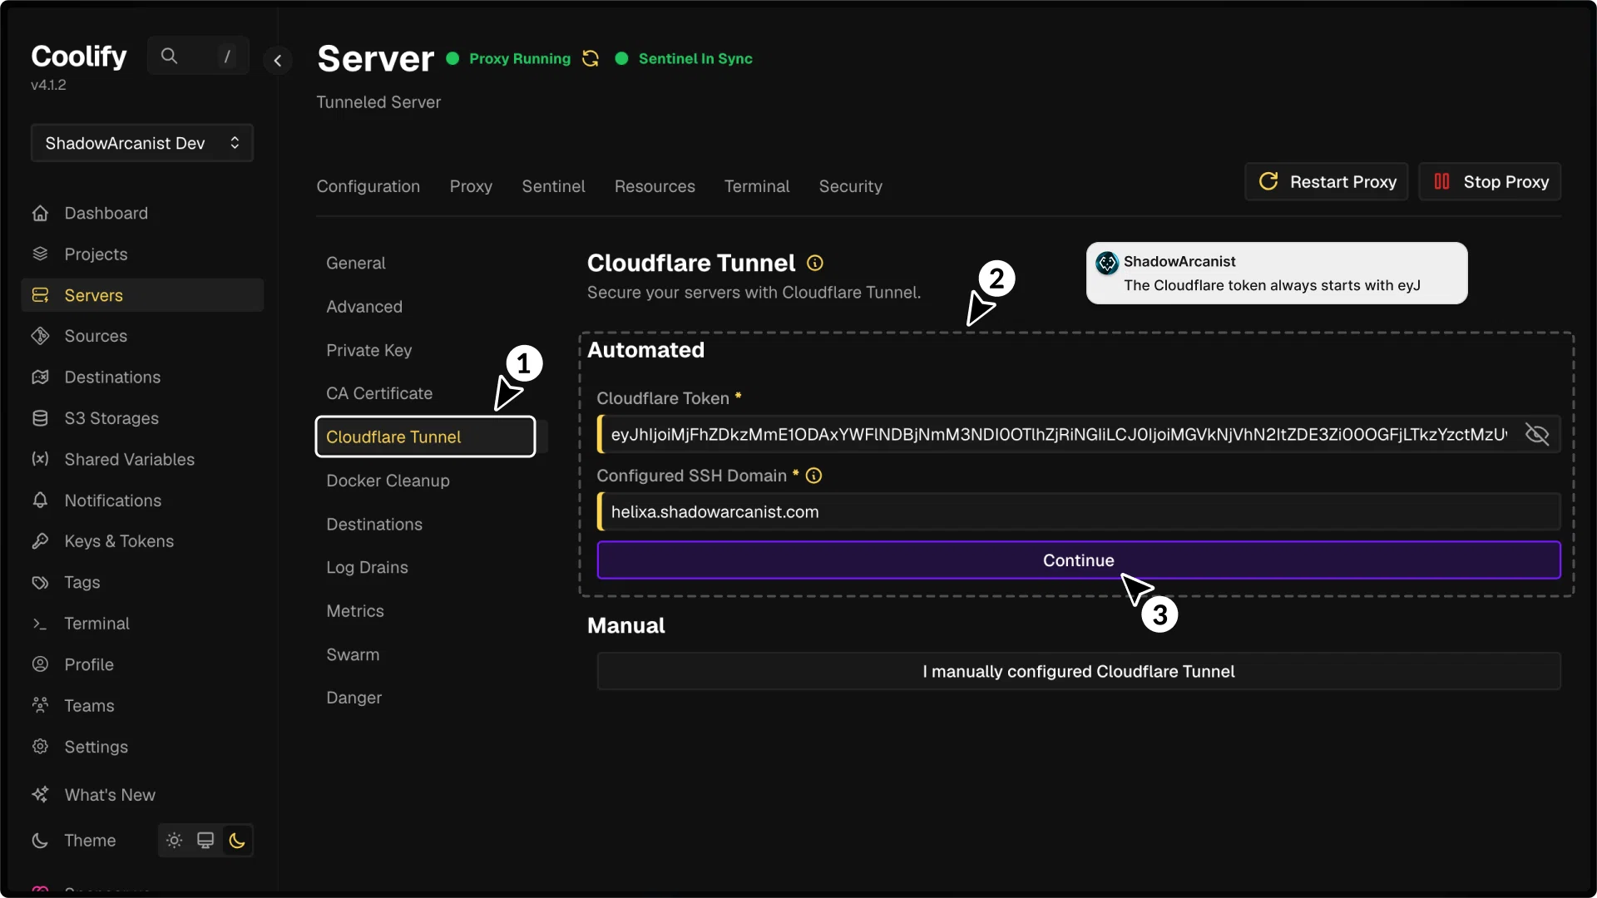Click the Teams people icon
The width and height of the screenshot is (1597, 898).
[40, 705]
